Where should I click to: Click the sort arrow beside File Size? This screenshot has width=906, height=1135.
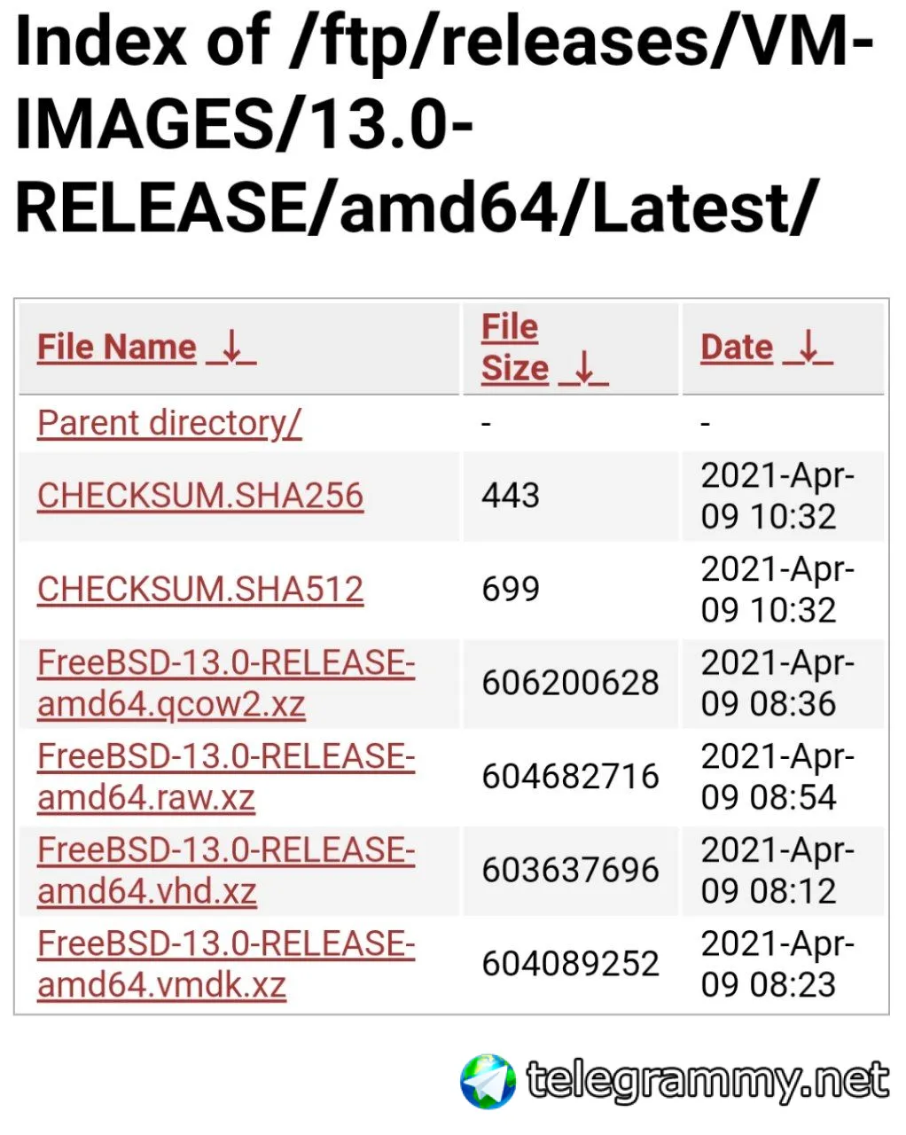[583, 368]
